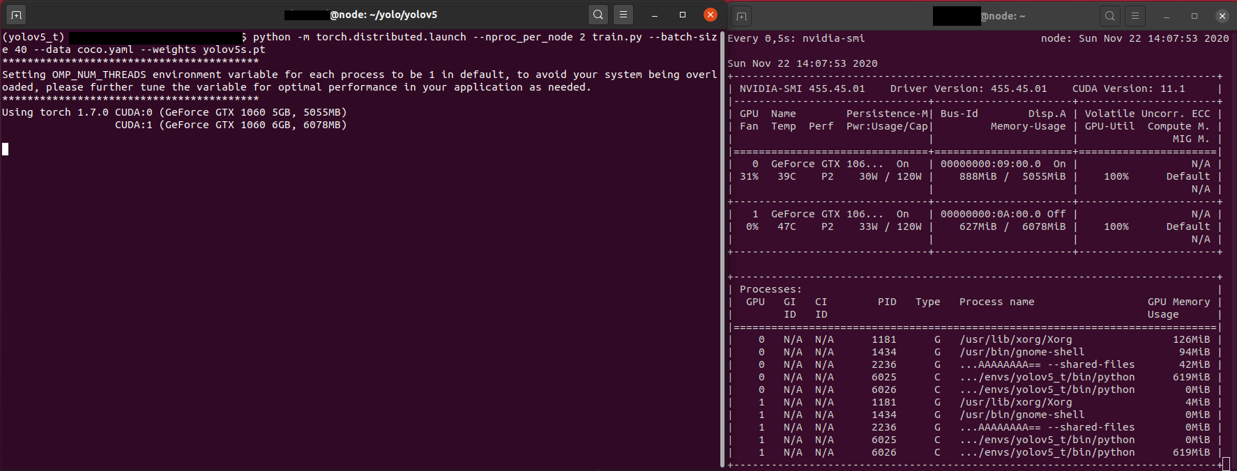Click 'Driver Version: 455.45.01' text

click(x=969, y=88)
